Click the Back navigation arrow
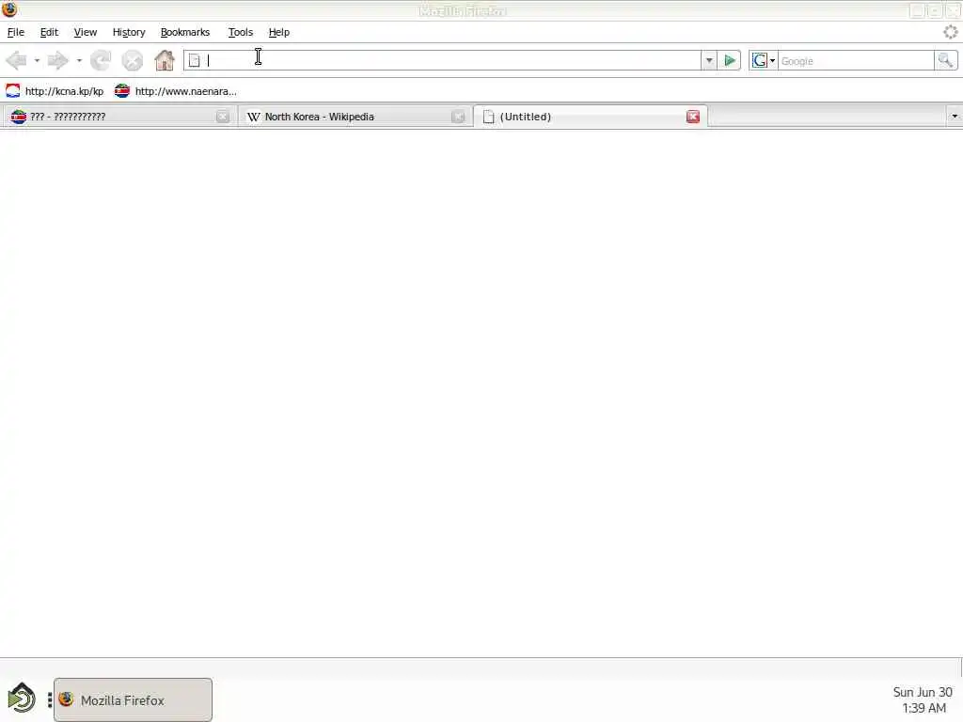 (16, 60)
